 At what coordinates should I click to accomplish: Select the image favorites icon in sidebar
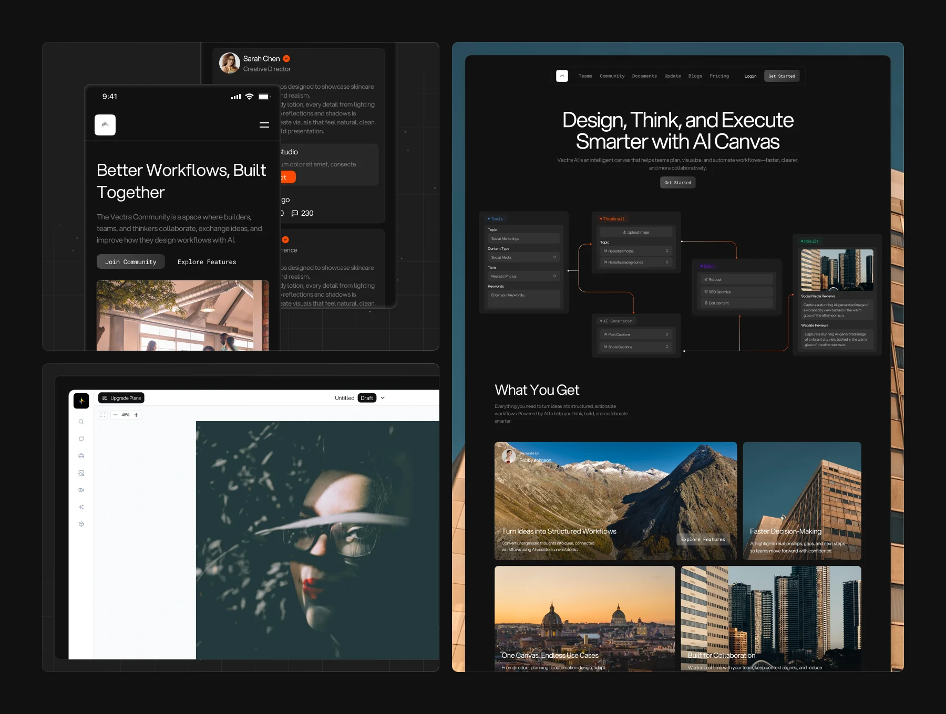pyautogui.click(x=81, y=473)
